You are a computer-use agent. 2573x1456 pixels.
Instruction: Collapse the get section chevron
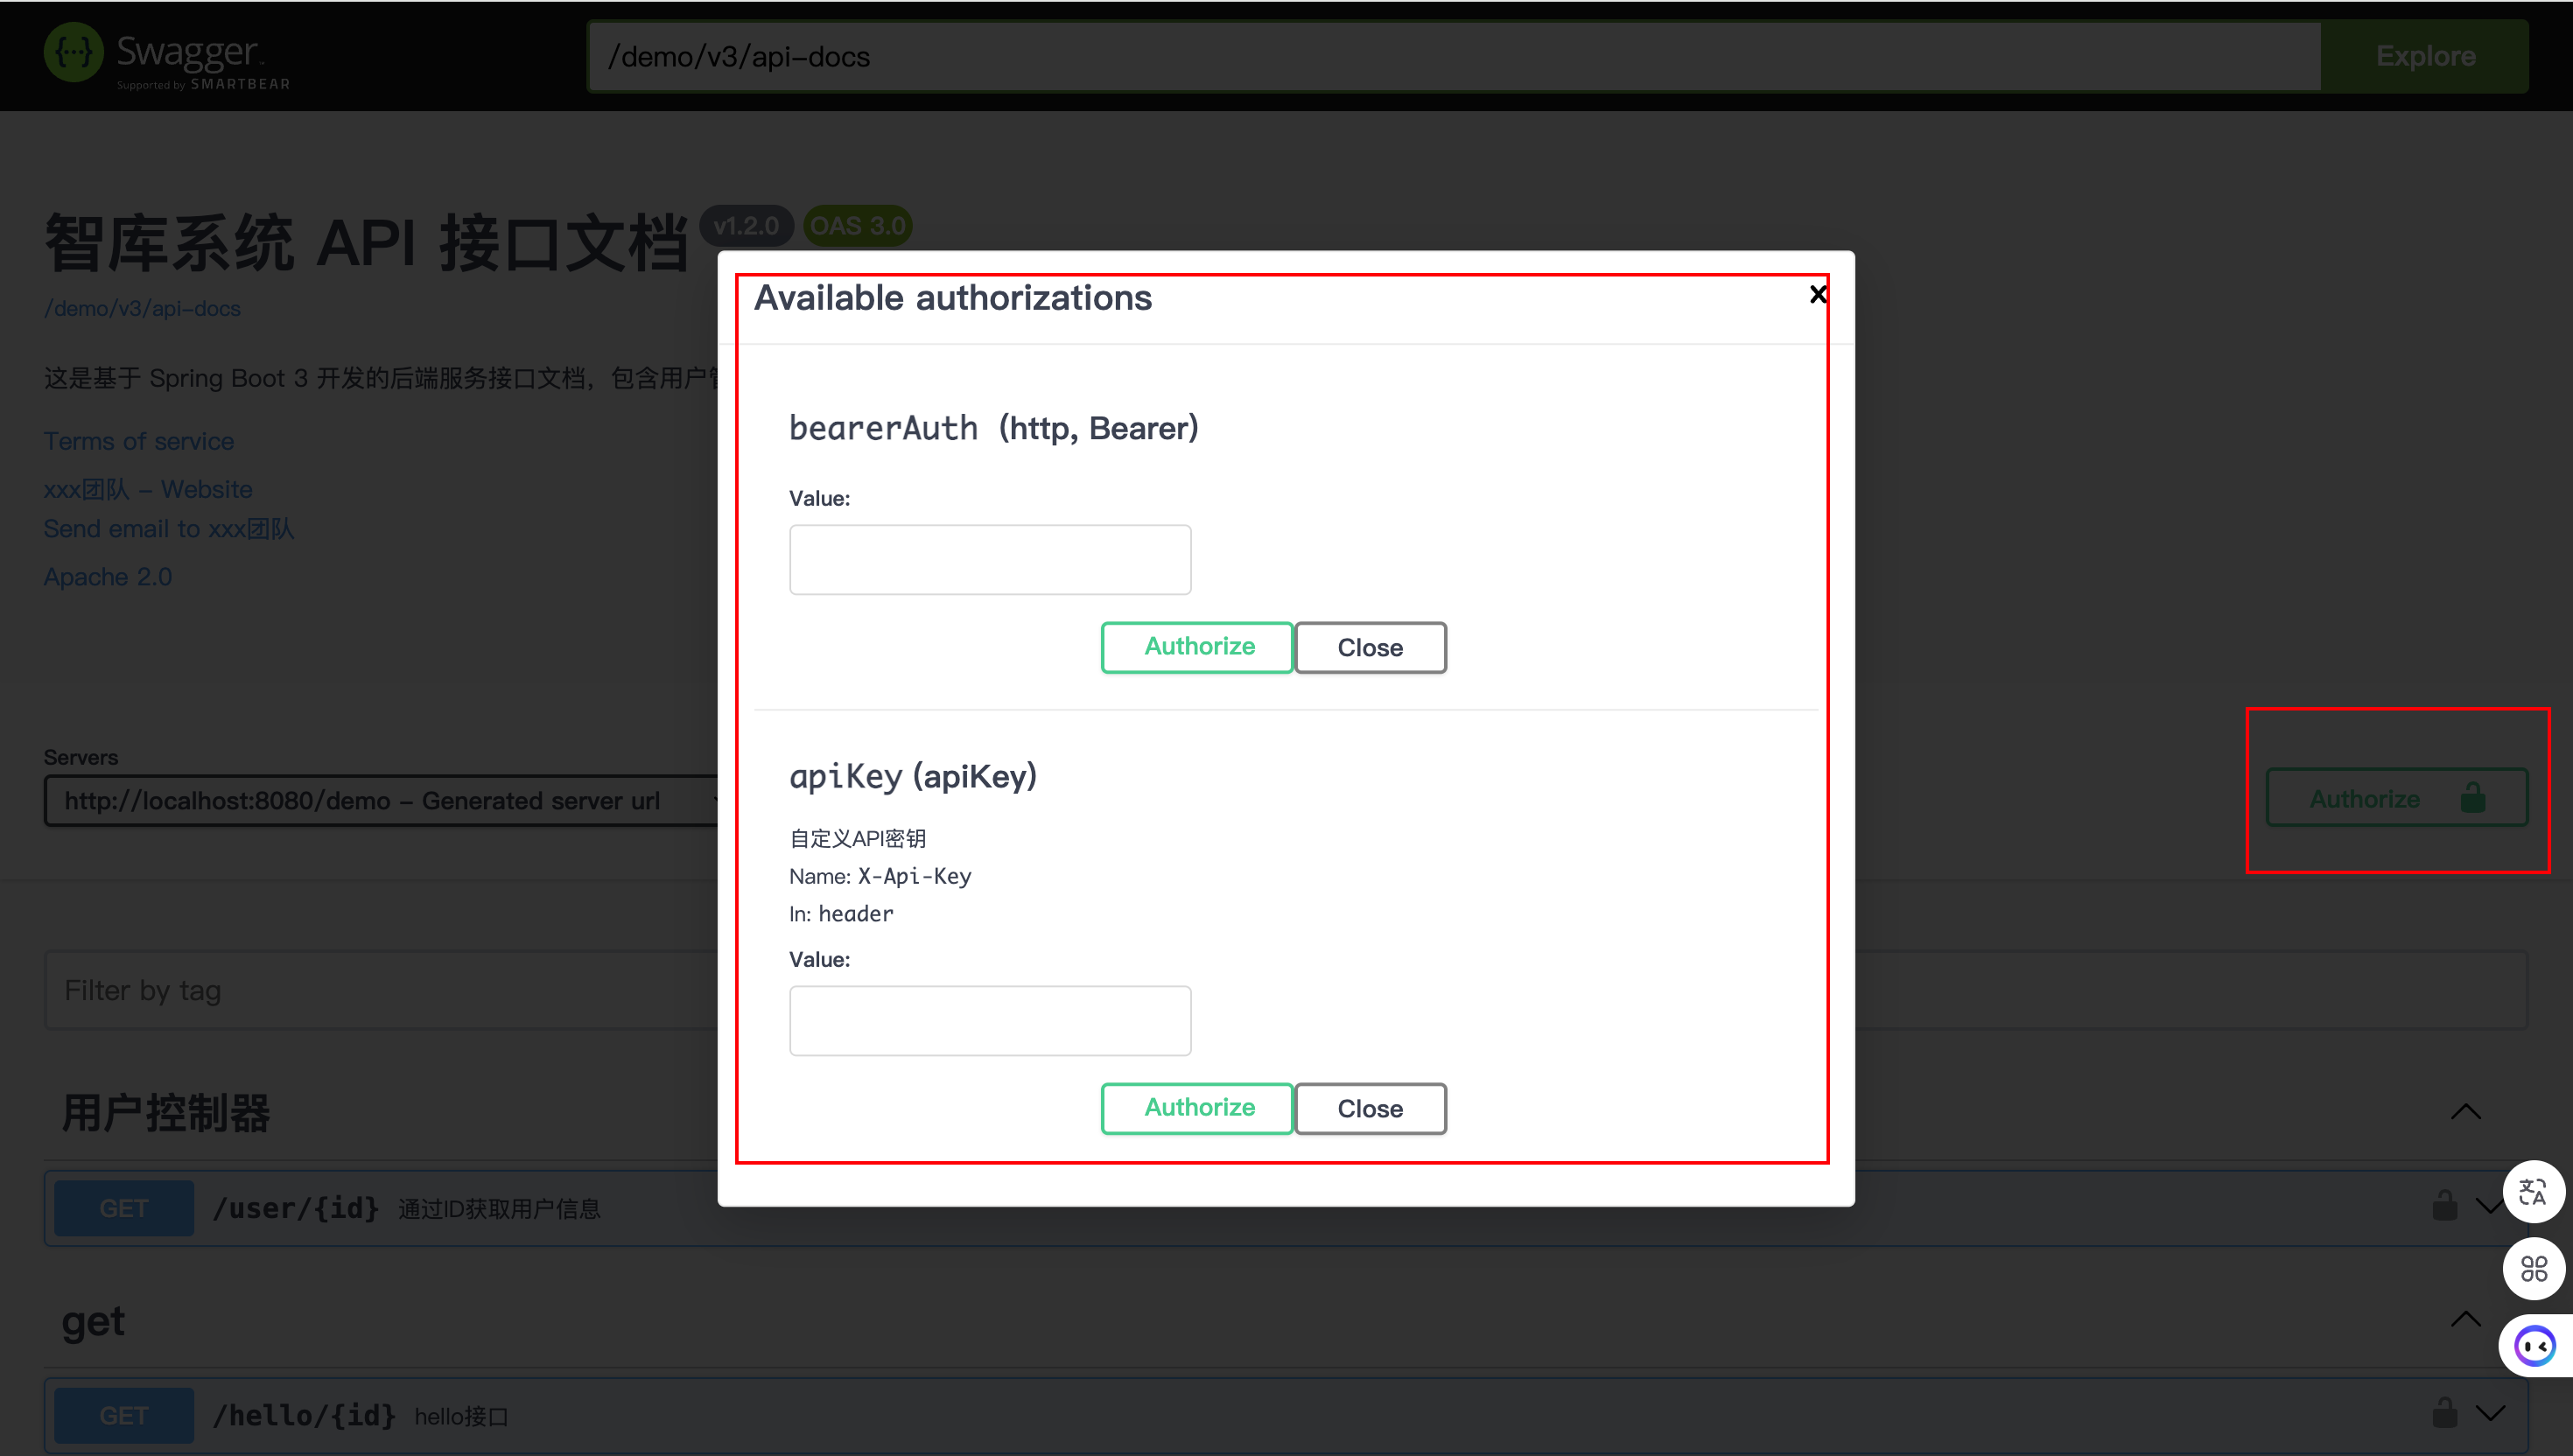tap(2466, 1320)
